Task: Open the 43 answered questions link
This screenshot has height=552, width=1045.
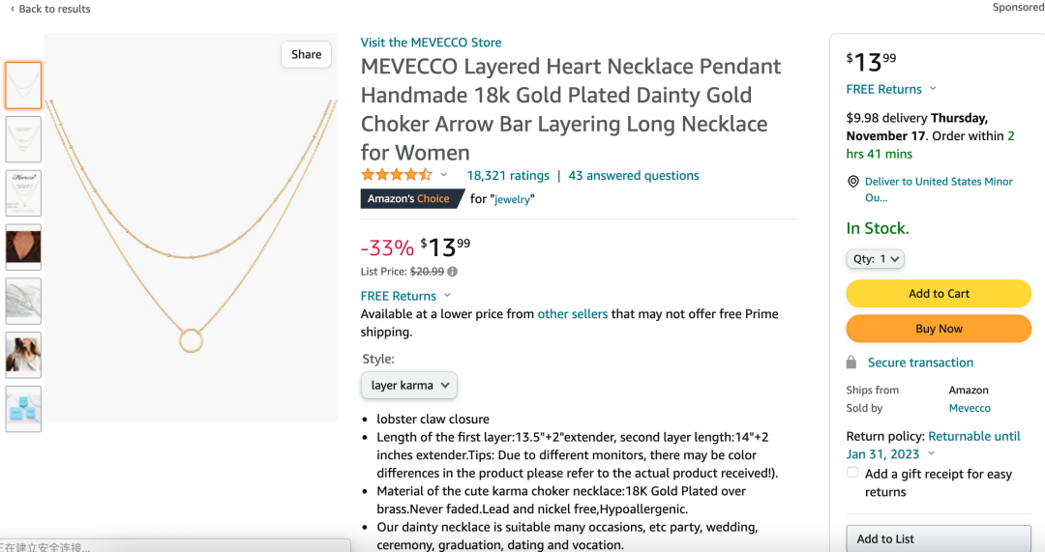Action: coord(633,176)
